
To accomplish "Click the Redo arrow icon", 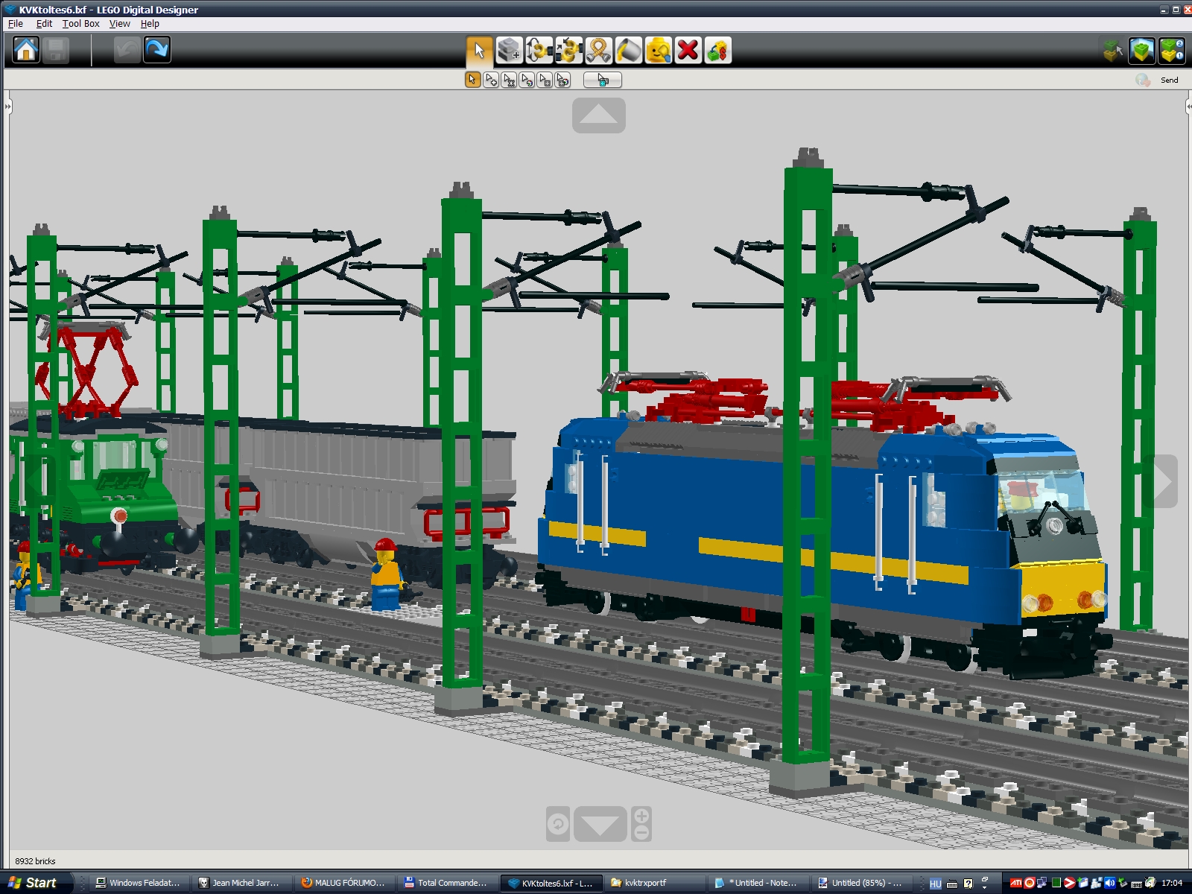I will (157, 50).
